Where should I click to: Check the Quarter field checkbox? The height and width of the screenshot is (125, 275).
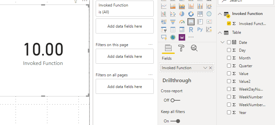(229, 66)
